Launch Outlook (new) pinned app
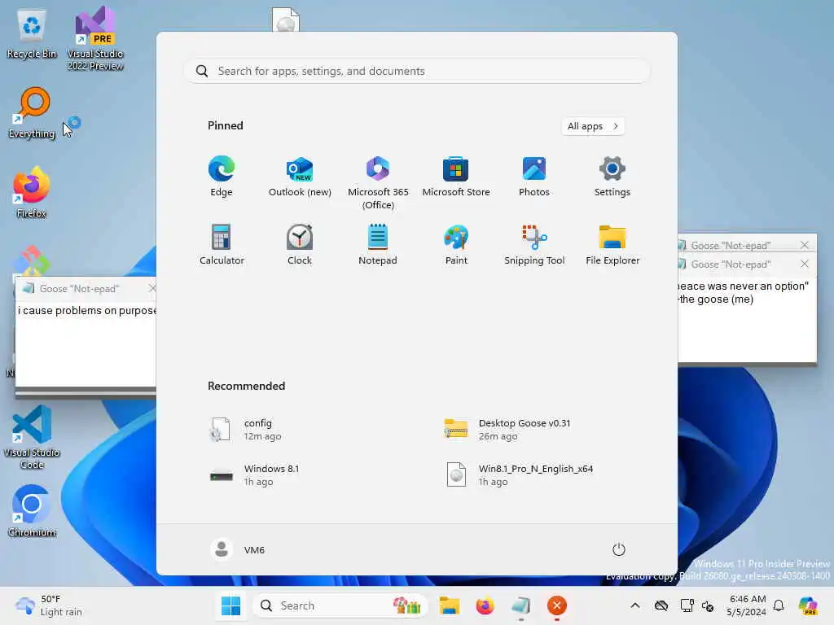The width and height of the screenshot is (834, 625). click(300, 177)
